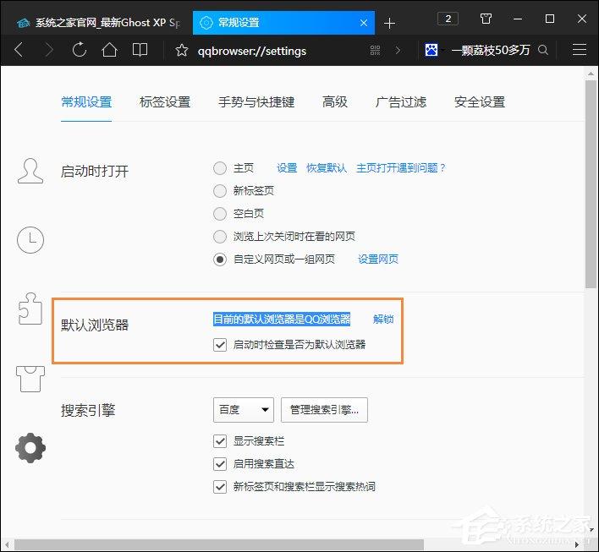The height and width of the screenshot is (552, 599).
Task: Open the tab count box showing 2
Action: pos(448,19)
